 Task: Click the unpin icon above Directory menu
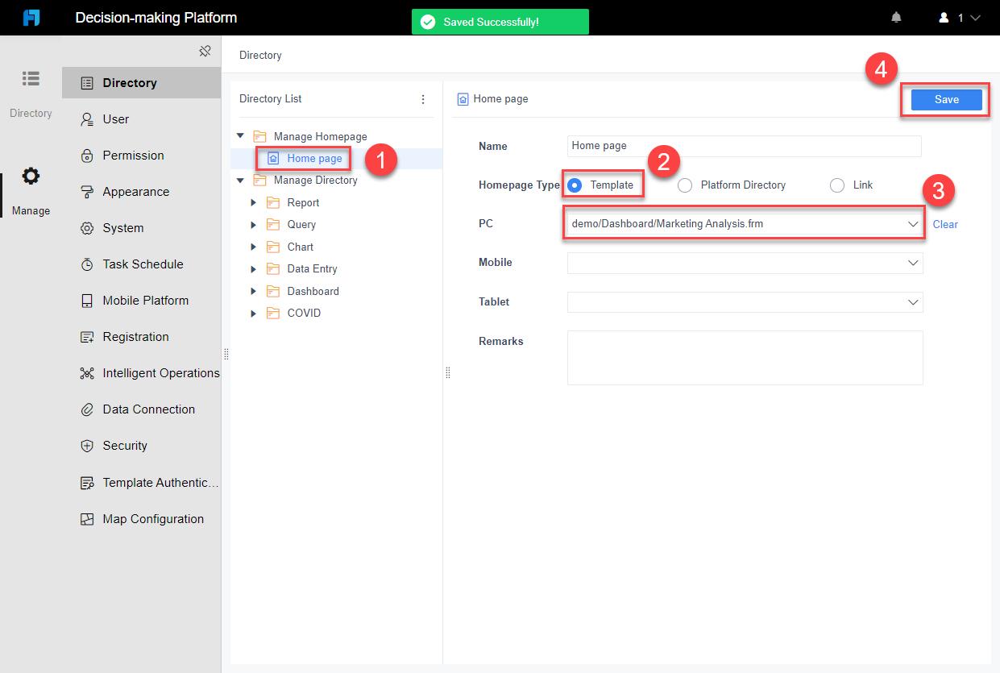(205, 50)
